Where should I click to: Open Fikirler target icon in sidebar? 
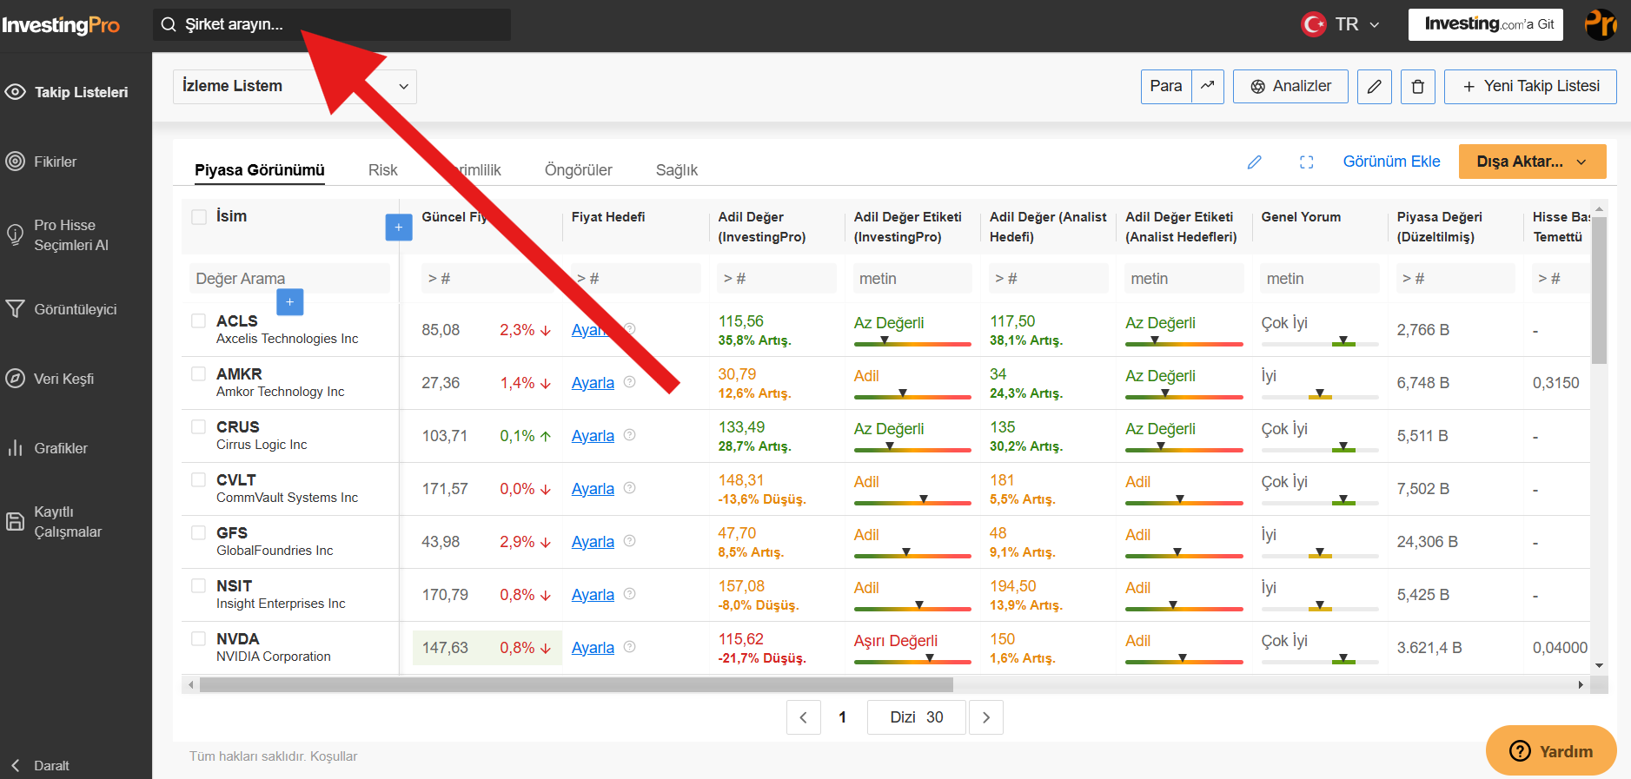(x=15, y=162)
